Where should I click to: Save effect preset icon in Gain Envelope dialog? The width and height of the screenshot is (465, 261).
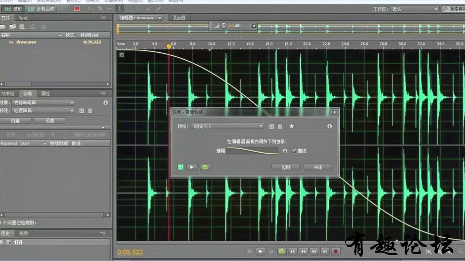coord(272,127)
